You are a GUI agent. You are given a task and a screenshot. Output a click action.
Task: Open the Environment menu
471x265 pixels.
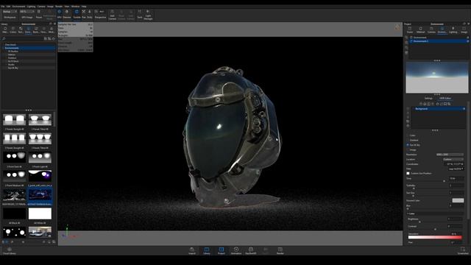[x=18, y=7]
